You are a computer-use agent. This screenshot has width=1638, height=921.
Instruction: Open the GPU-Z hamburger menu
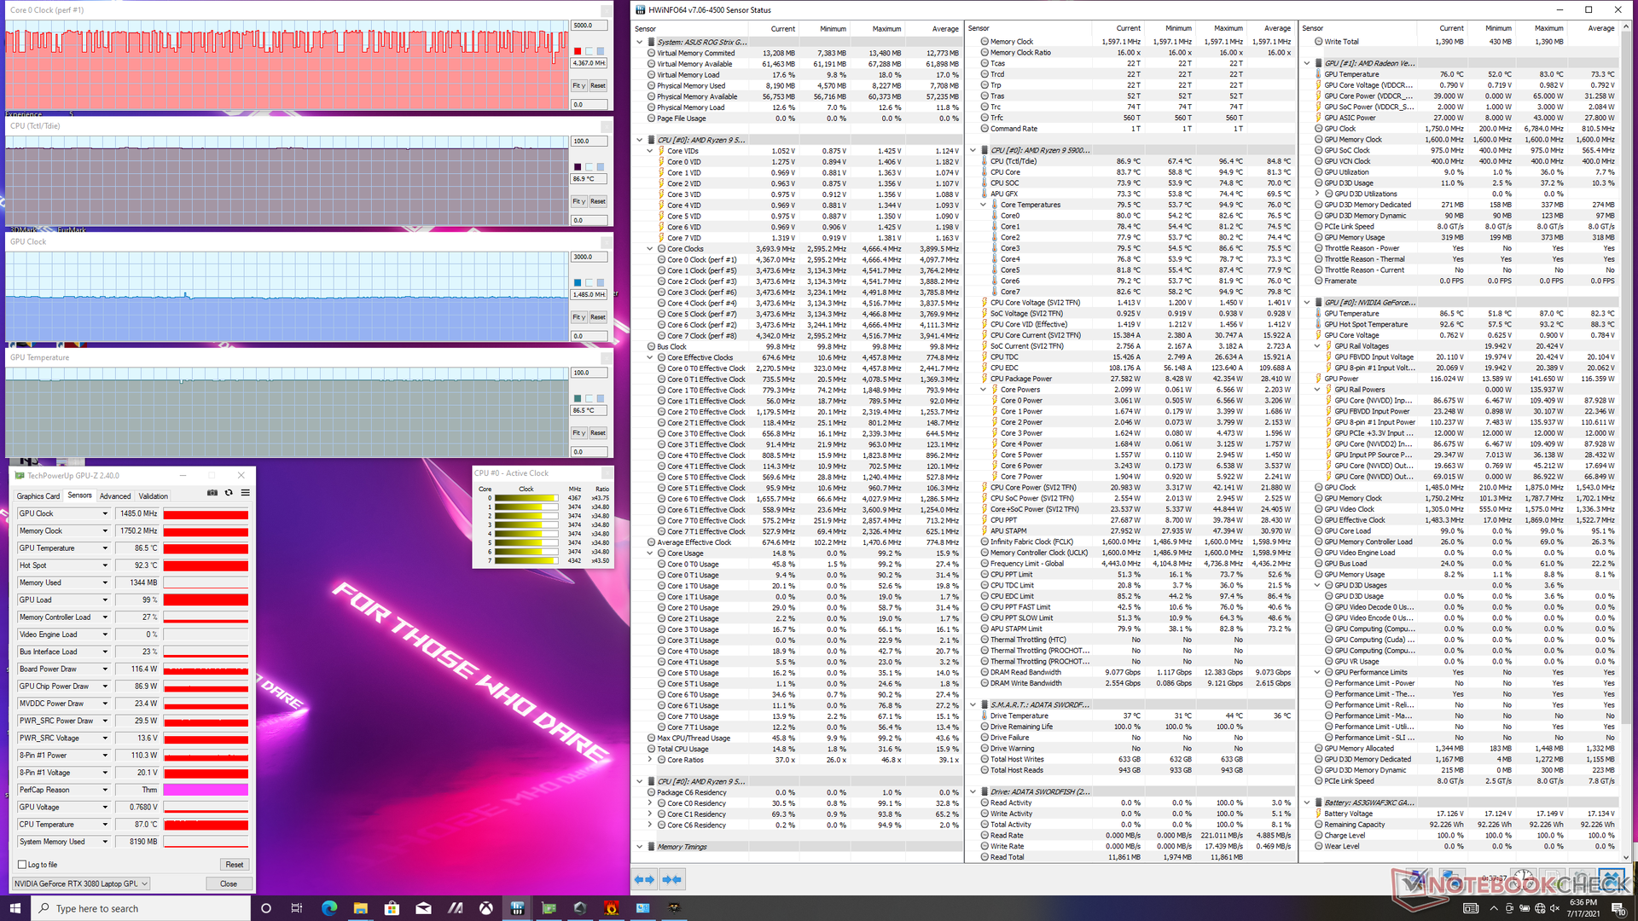pyautogui.click(x=245, y=493)
